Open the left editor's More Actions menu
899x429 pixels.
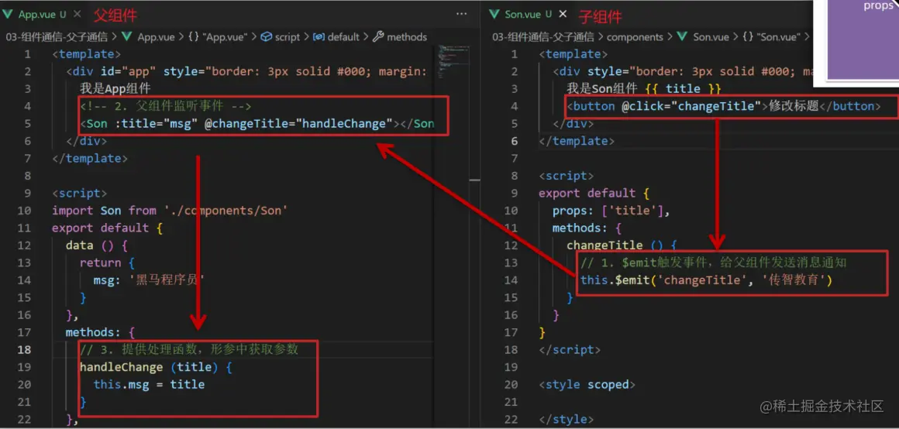(462, 14)
